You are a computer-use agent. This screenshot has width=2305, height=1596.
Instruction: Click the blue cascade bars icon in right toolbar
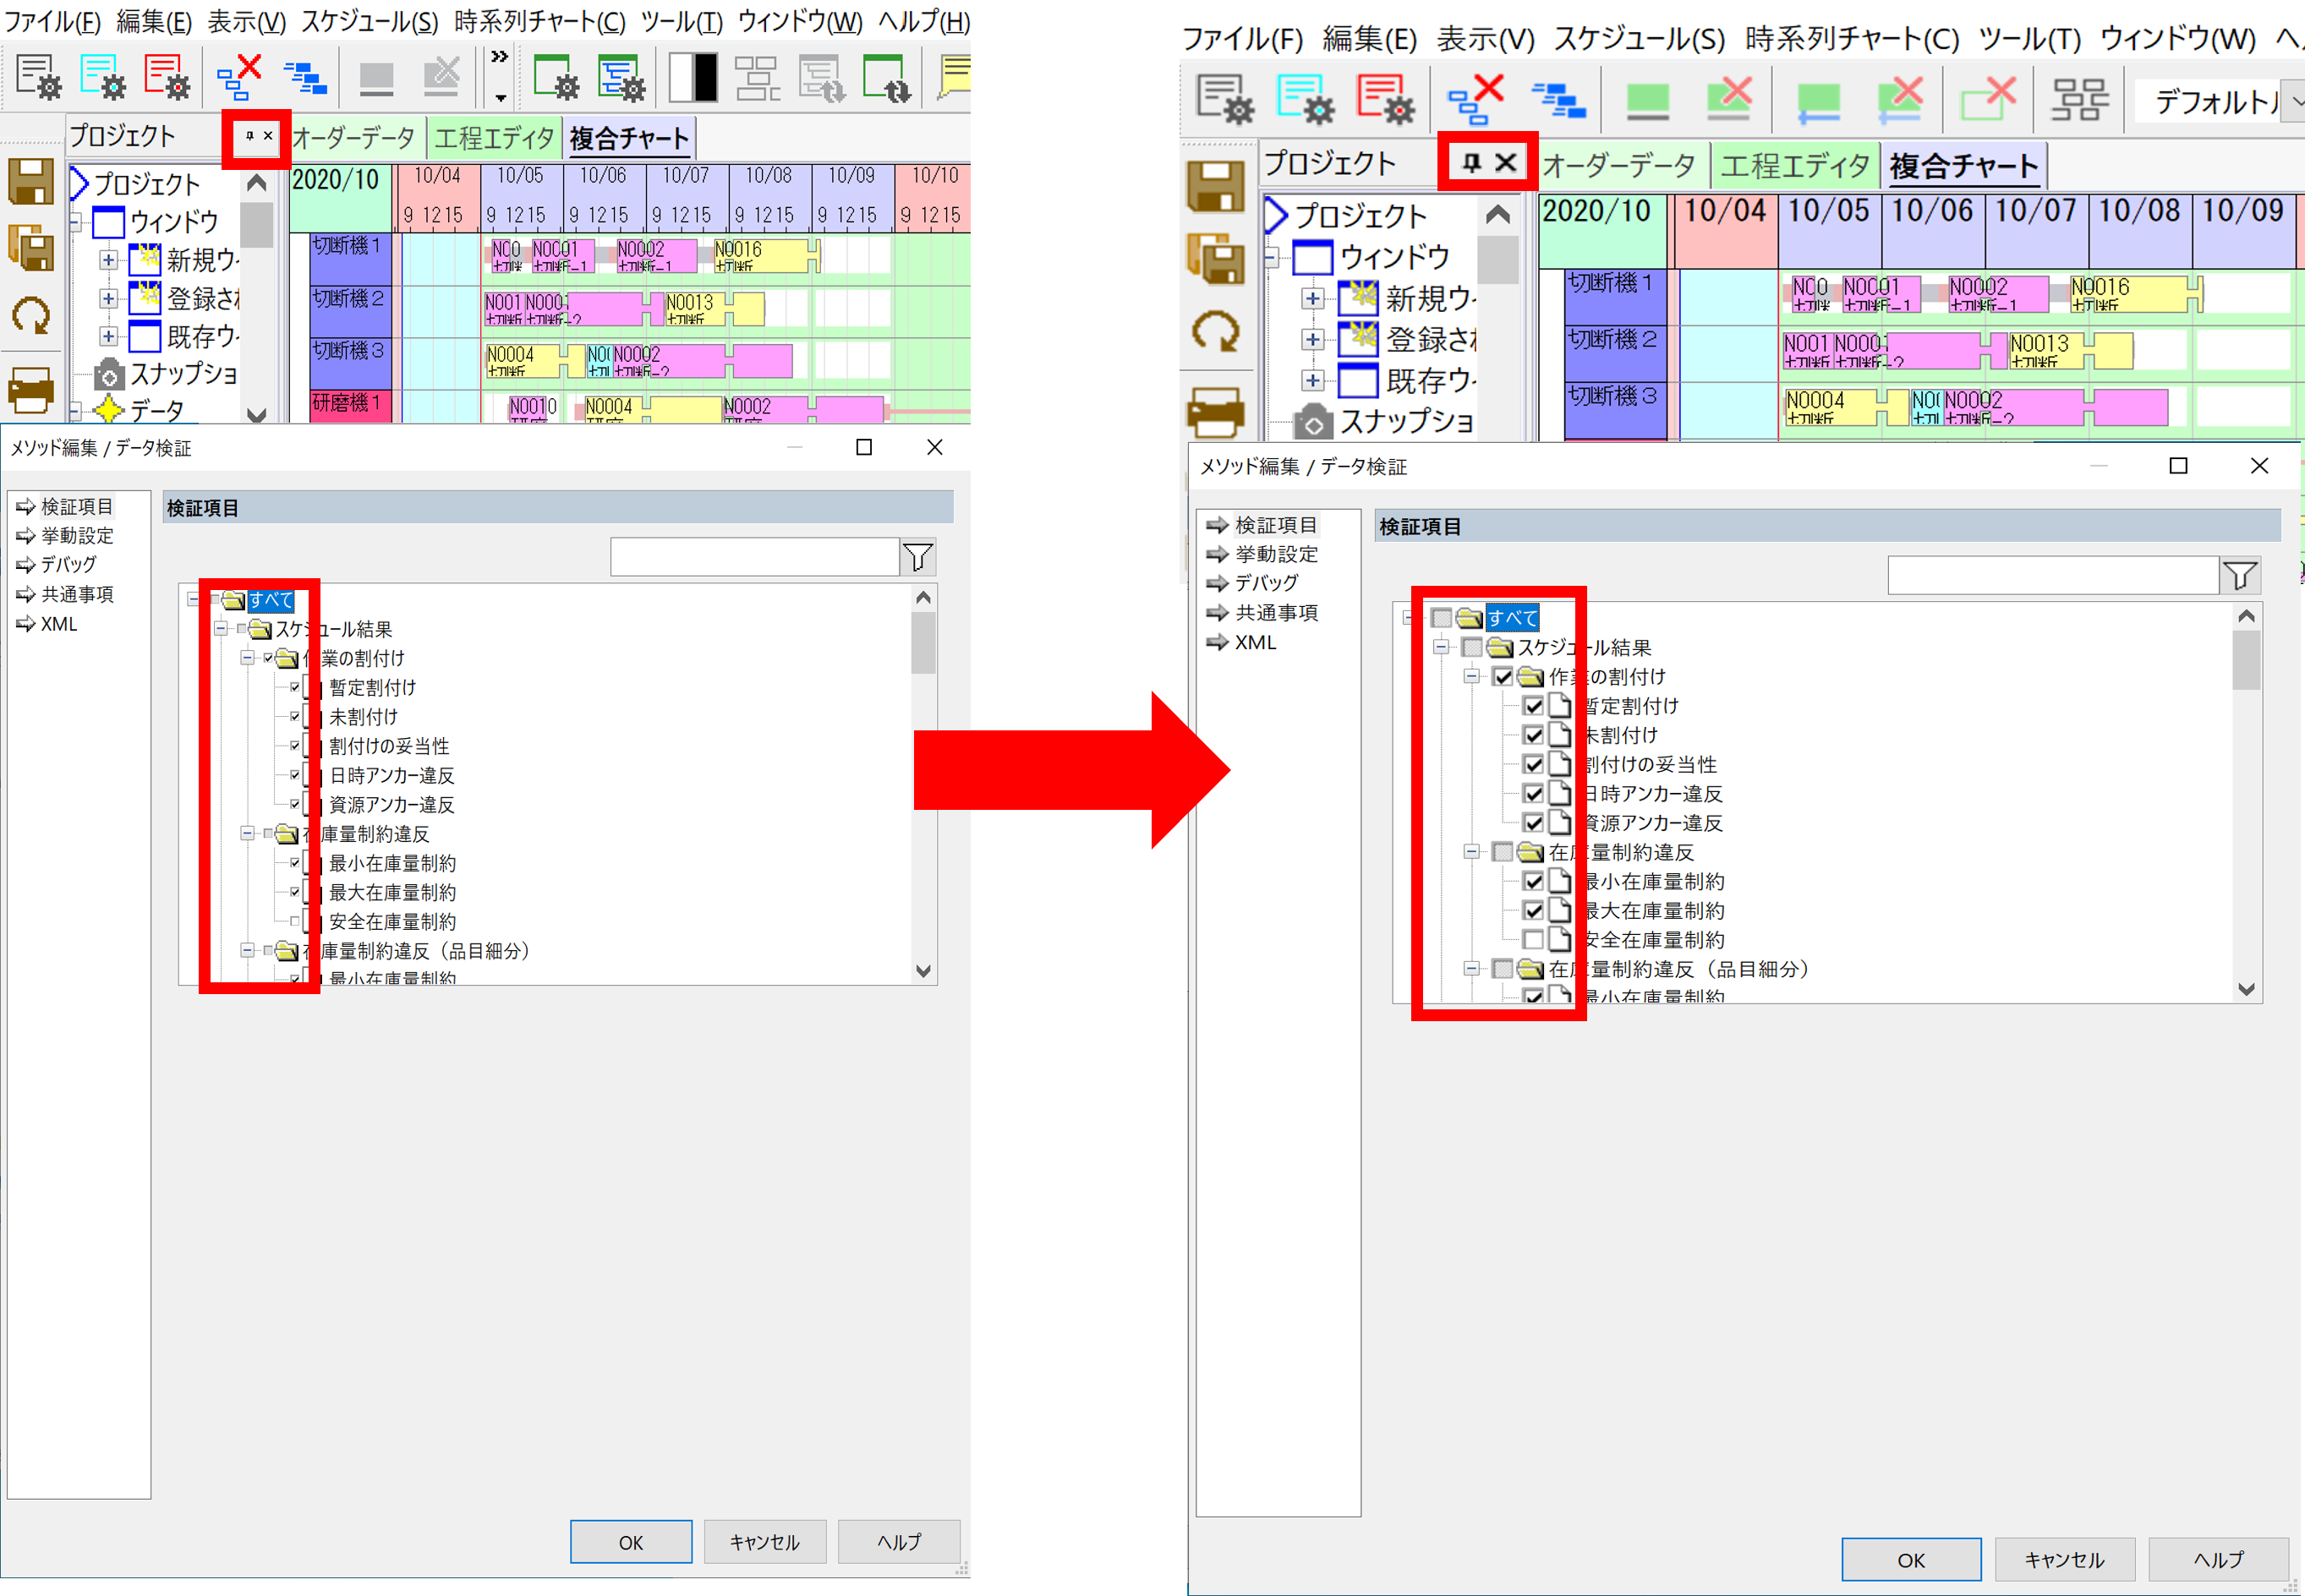tap(1558, 100)
